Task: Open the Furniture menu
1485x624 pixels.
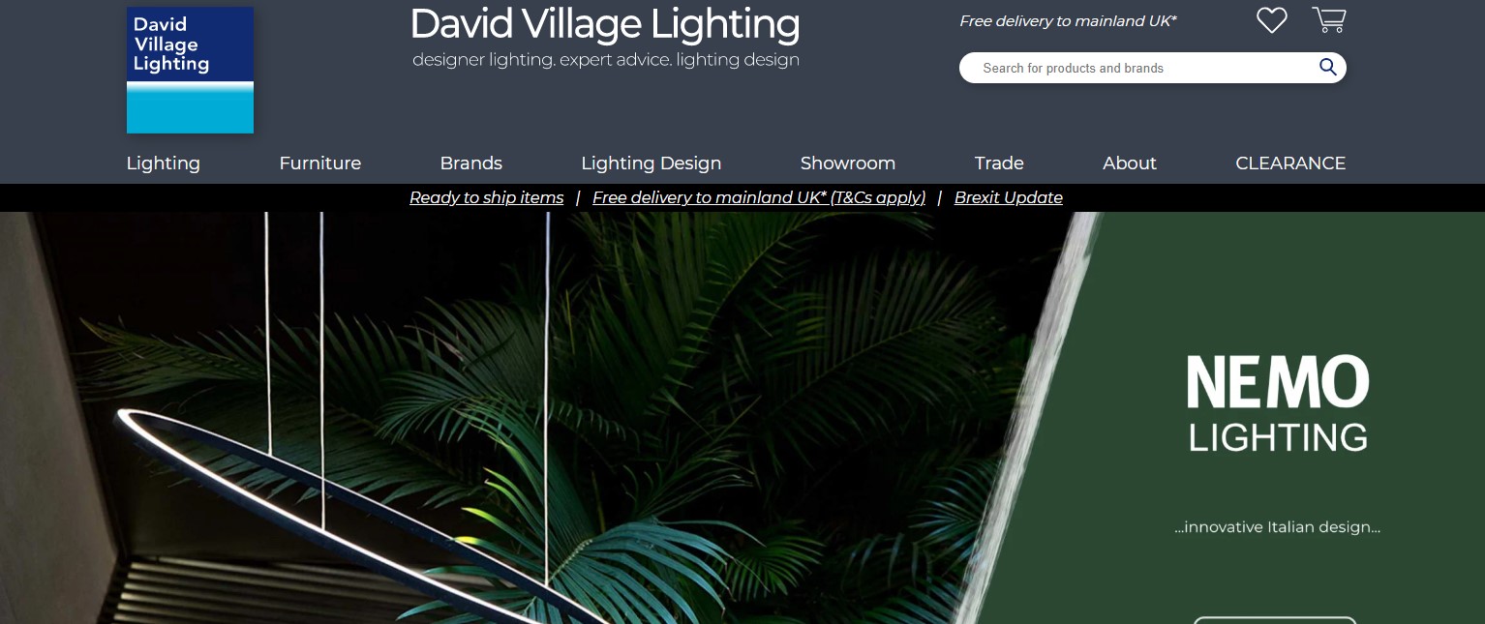Action: pos(319,163)
